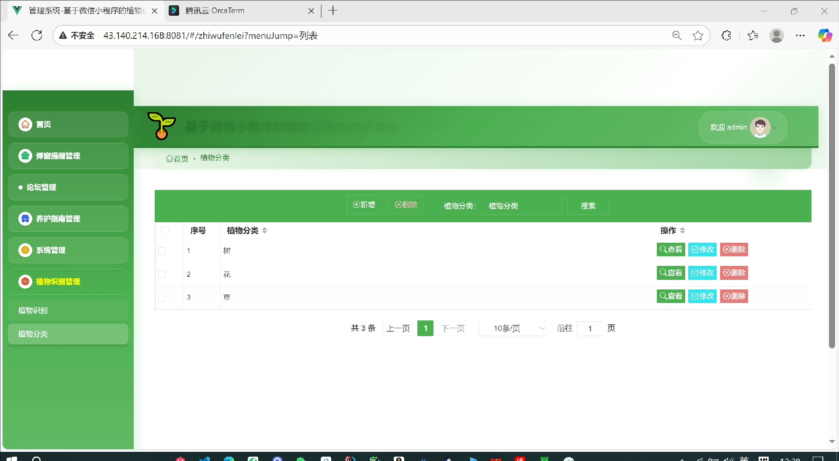839x461 pixels.
Task: Focus the 前往 page number input
Action: pyautogui.click(x=590, y=328)
